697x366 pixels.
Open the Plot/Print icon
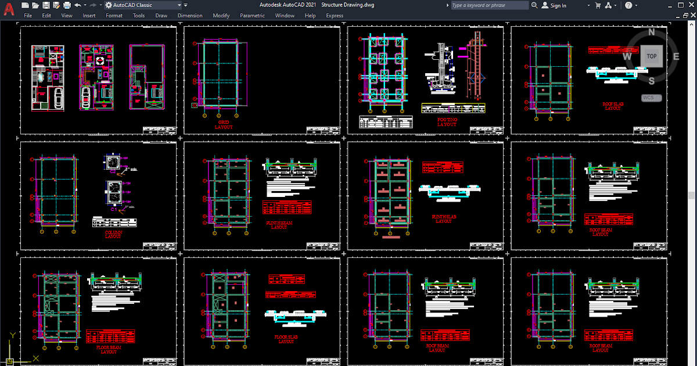tap(67, 5)
